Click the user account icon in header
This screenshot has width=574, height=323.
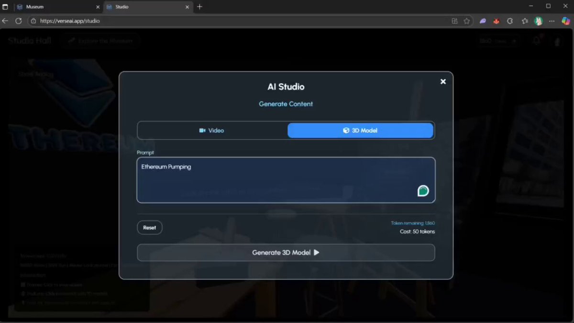[x=557, y=42]
